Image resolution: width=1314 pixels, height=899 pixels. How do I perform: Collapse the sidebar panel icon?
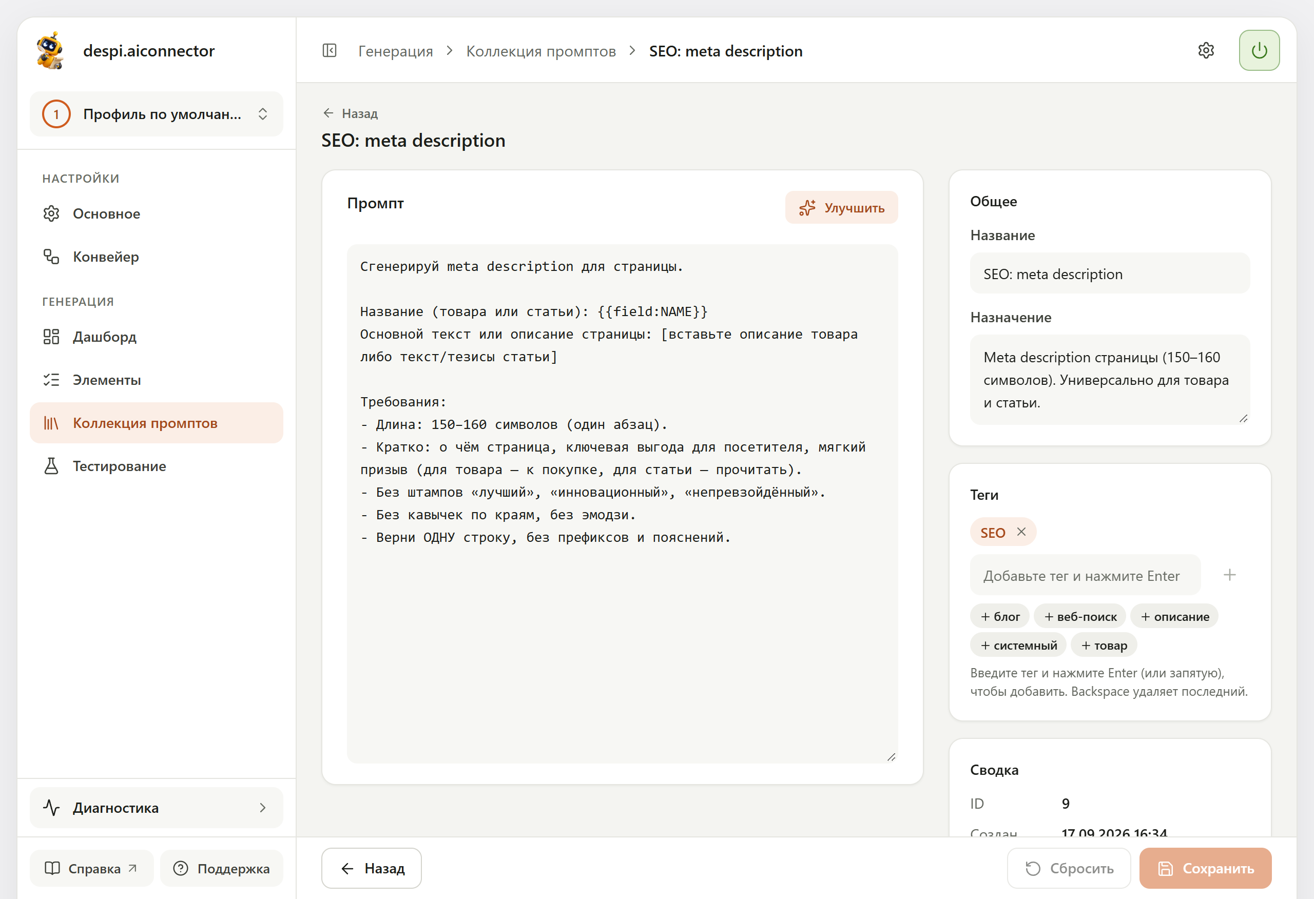click(329, 51)
